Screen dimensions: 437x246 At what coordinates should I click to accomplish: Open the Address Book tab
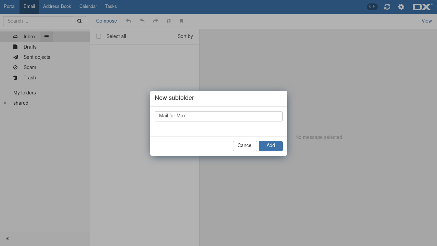57,7
